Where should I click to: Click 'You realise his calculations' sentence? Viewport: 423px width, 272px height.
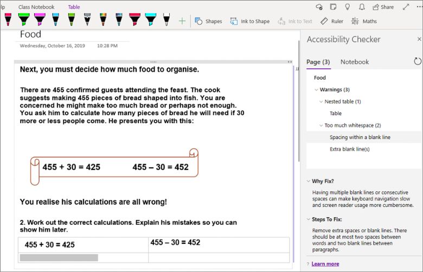93,202
